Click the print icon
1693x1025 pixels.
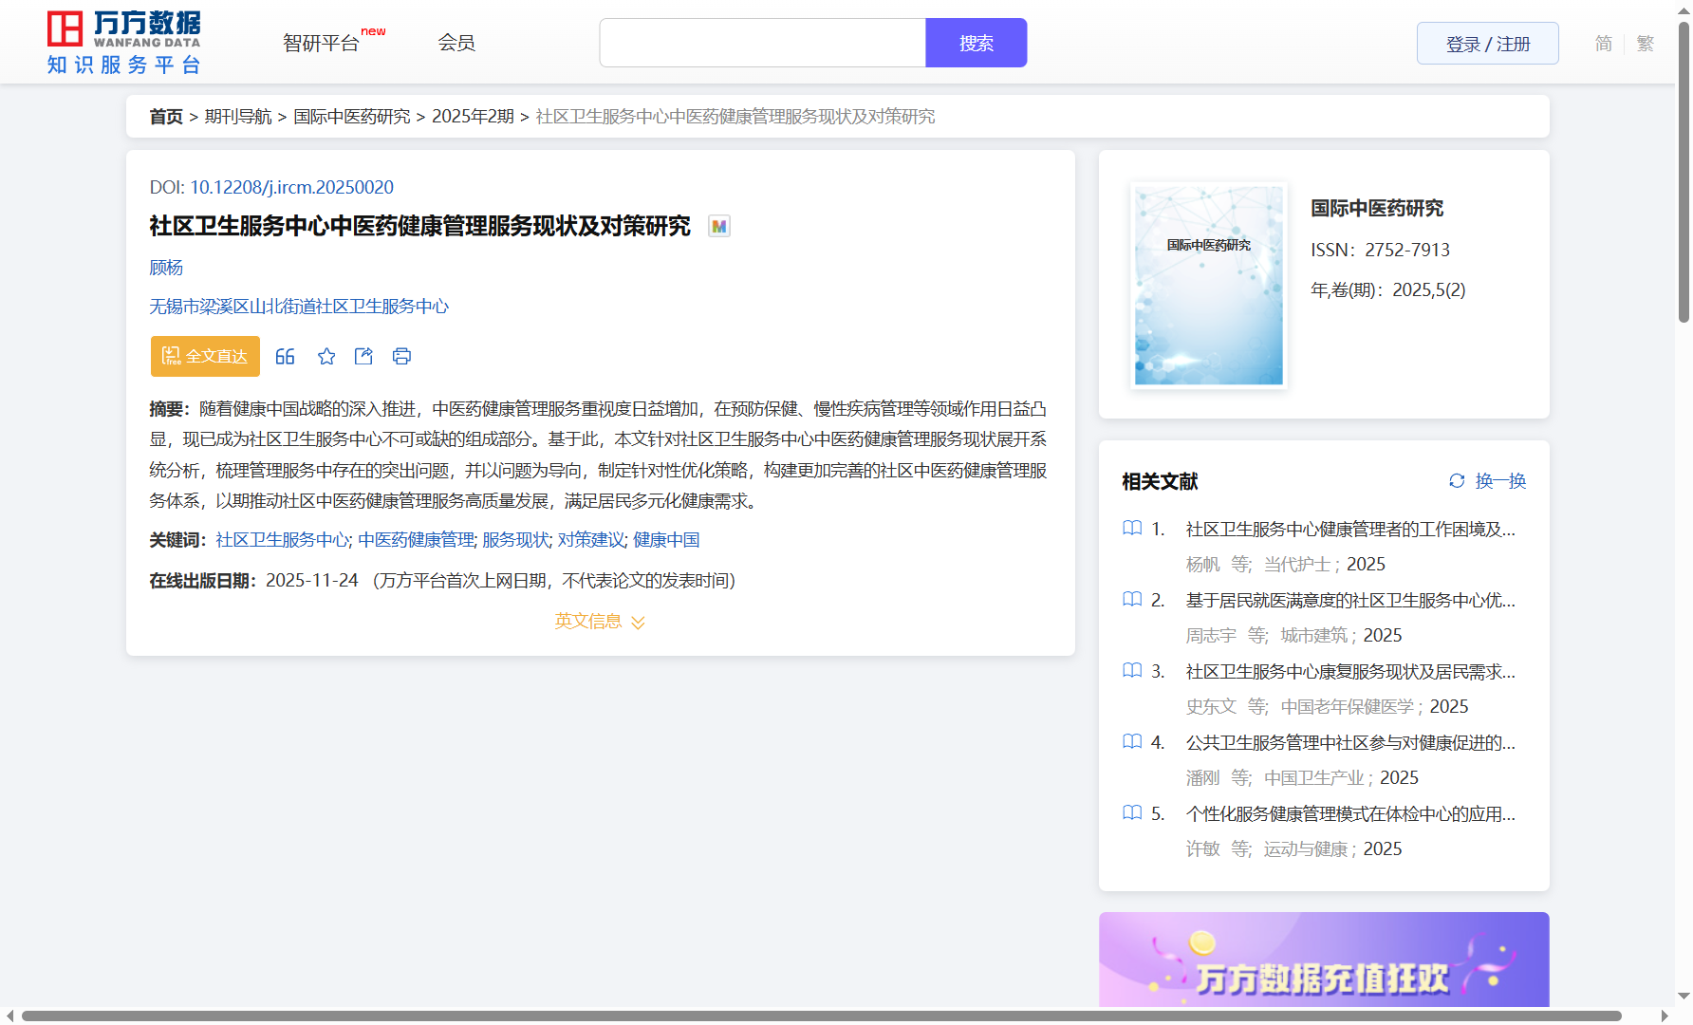coord(401,357)
